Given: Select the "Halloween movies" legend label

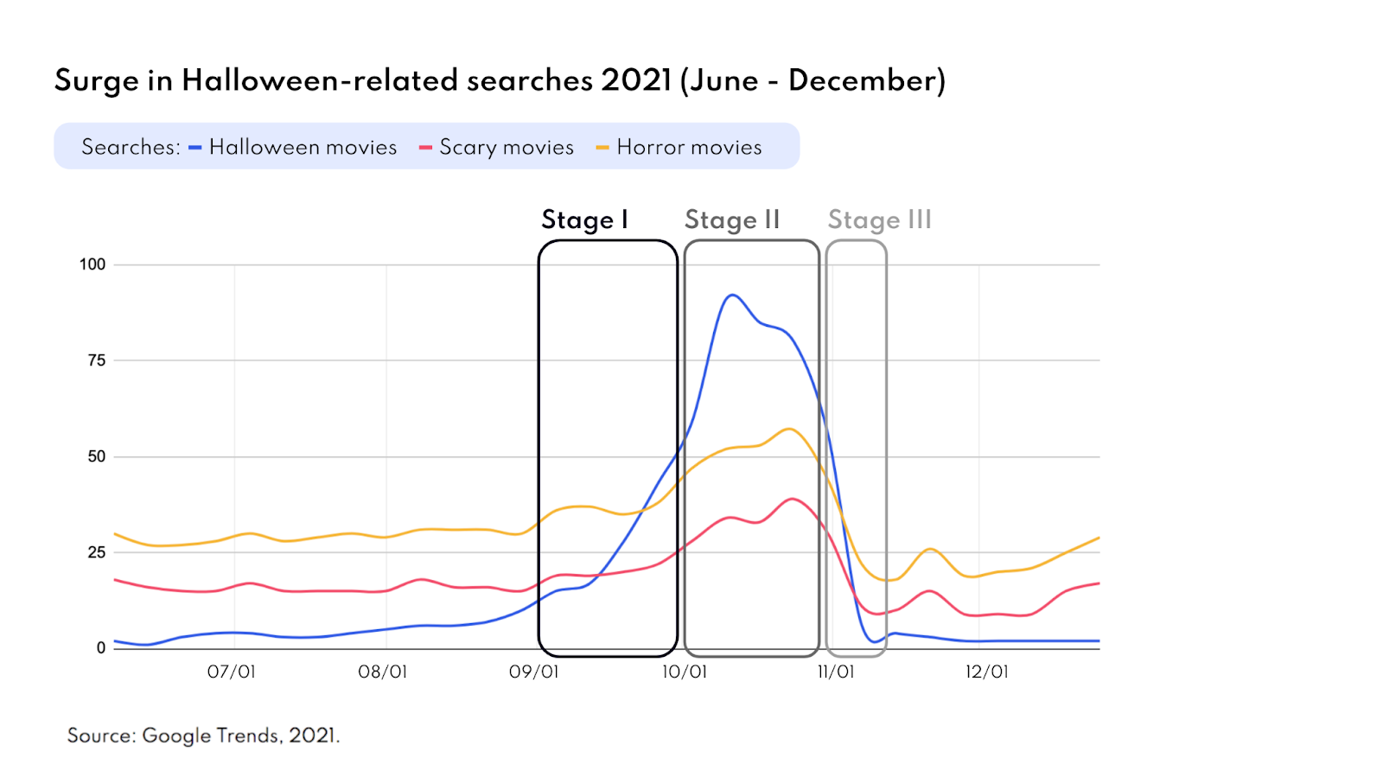Looking at the screenshot, I should (303, 148).
